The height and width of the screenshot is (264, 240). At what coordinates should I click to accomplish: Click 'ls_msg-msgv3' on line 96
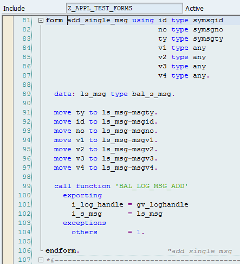pyautogui.click(x=128, y=159)
